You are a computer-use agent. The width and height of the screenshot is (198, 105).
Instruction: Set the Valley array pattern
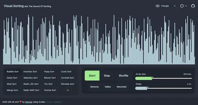tap(108, 87)
